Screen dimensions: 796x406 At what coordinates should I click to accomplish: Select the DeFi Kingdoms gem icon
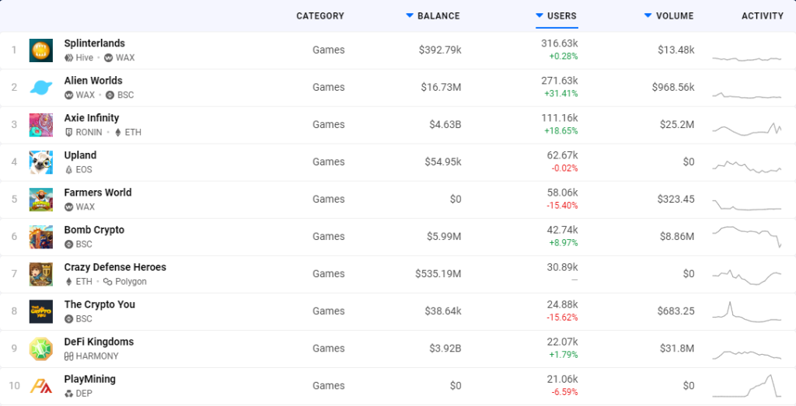[40, 349]
